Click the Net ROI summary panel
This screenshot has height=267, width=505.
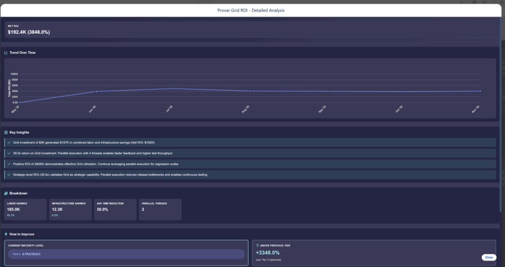click(x=252, y=30)
